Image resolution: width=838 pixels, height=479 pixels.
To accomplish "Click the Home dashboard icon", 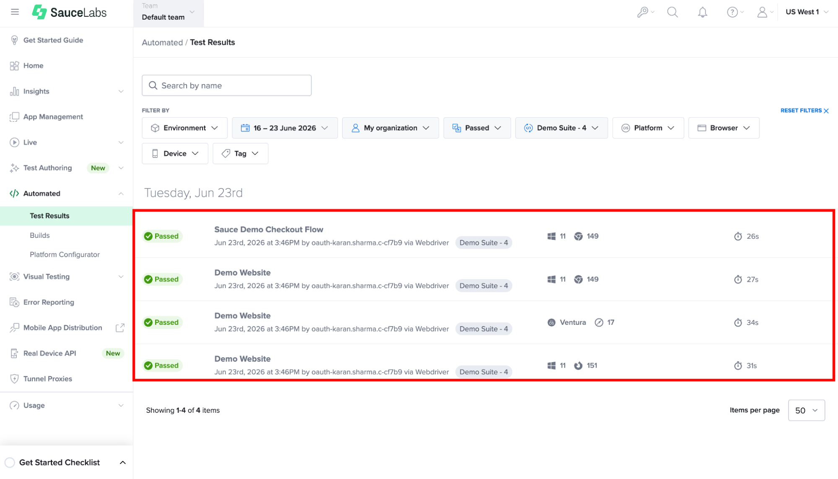I will click(x=14, y=66).
